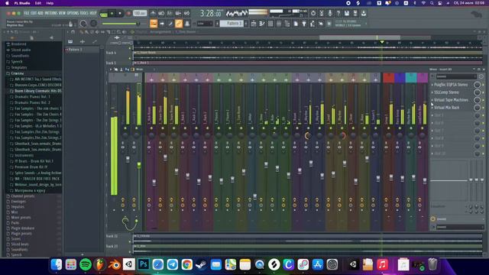Click the play button in transport
Screen dimensions: 489x275
(x=112, y=14)
